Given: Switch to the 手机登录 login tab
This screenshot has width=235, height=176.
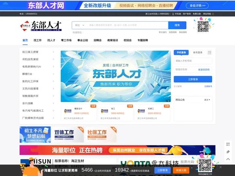Looking at the screenshot, I should 181,52.
